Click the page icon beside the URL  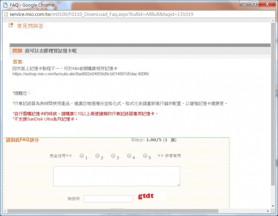tap(6, 14)
